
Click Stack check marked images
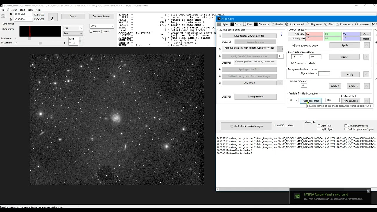tap(246, 126)
